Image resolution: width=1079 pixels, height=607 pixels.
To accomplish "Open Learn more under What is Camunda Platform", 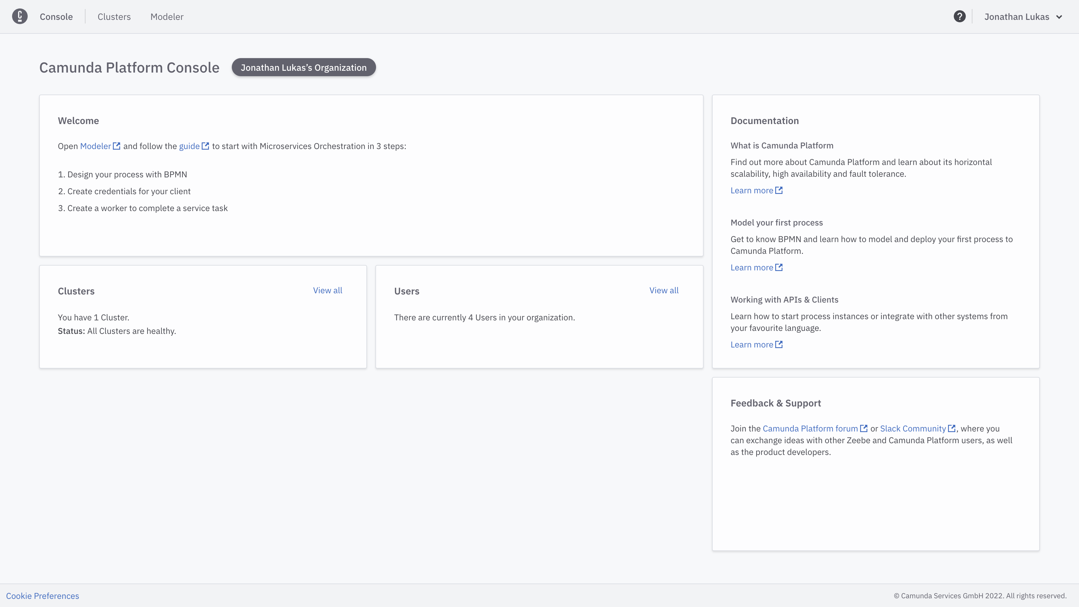I will pos(752,191).
